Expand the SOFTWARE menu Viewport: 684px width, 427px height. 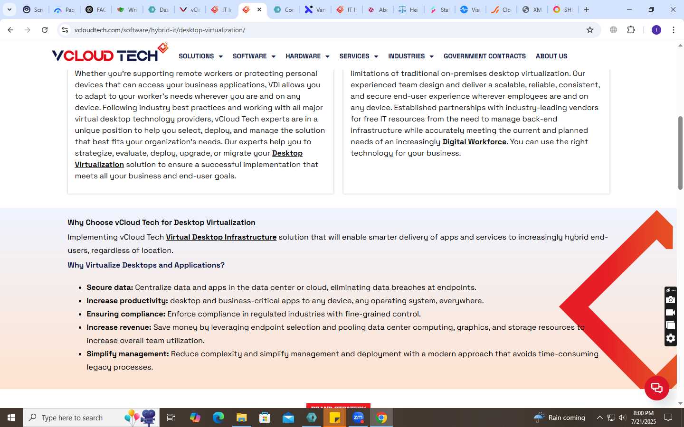point(254,56)
